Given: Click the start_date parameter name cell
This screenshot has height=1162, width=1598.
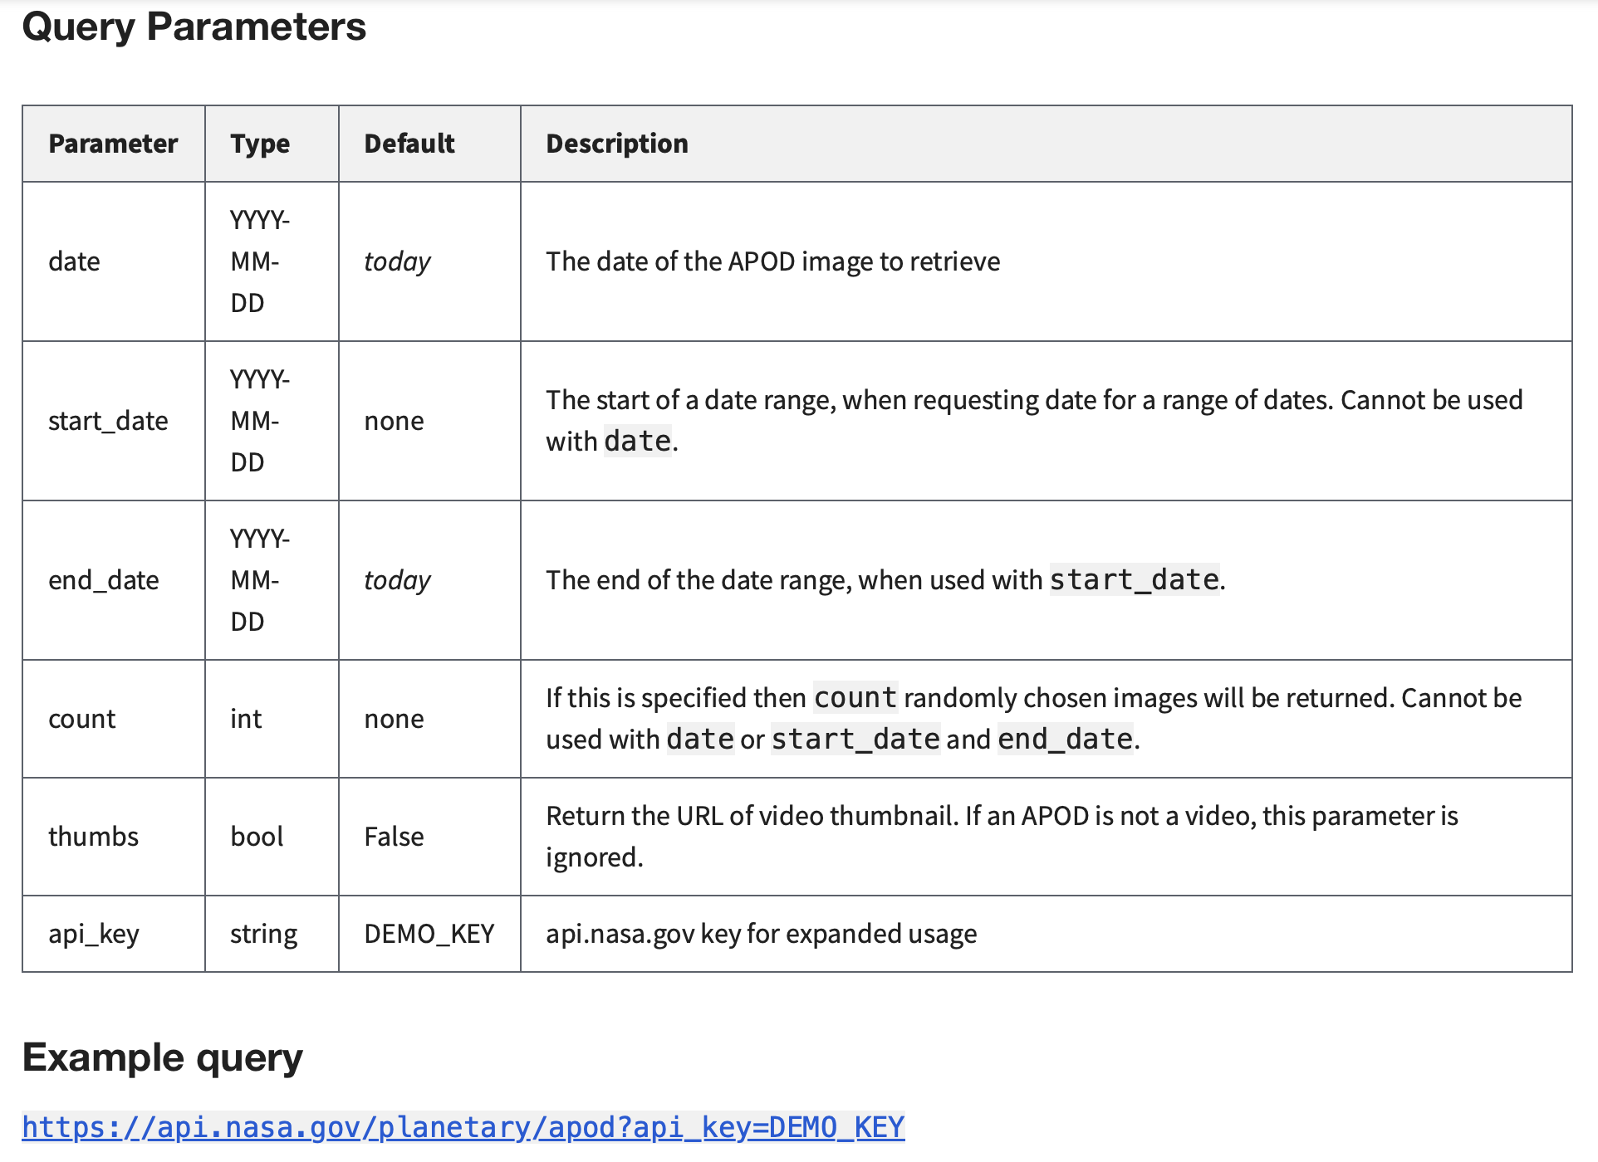Looking at the screenshot, I should [114, 421].
